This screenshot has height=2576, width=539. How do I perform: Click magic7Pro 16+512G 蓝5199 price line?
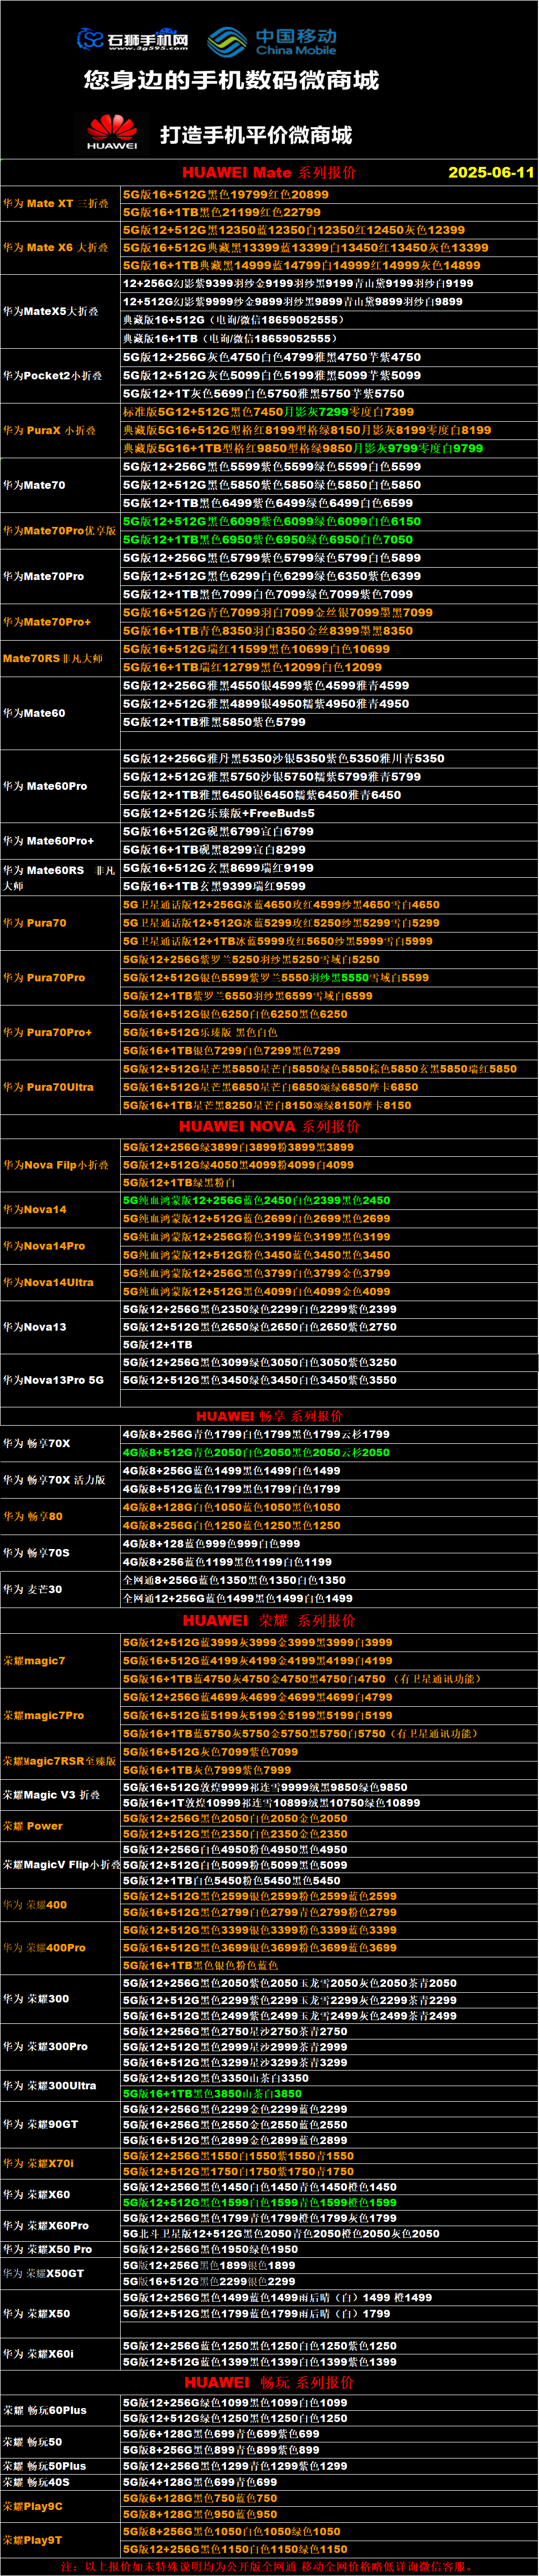point(258,1715)
